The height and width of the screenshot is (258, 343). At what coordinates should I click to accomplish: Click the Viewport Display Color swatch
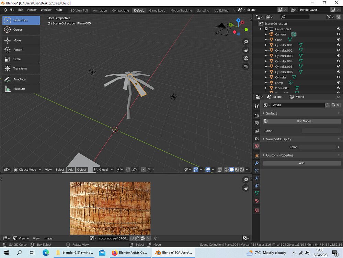pyautogui.click(x=317, y=147)
